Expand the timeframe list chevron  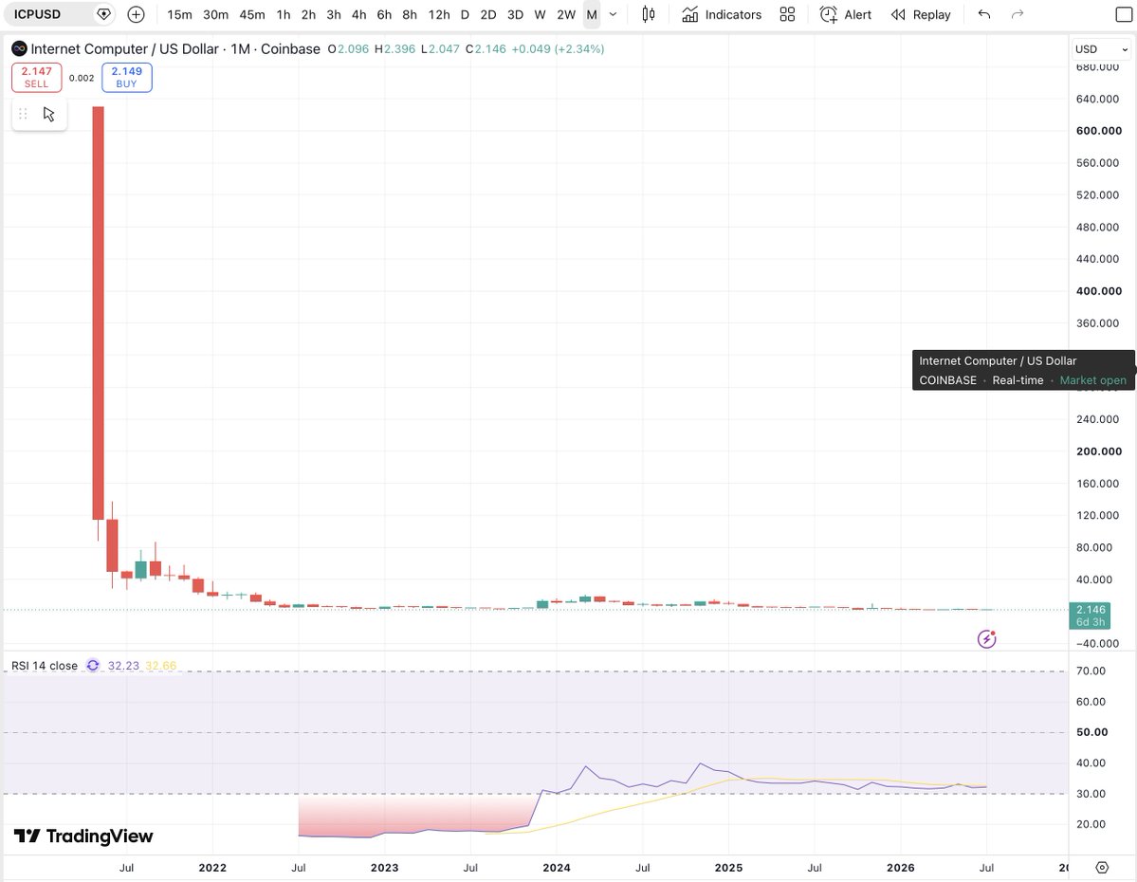click(x=613, y=14)
